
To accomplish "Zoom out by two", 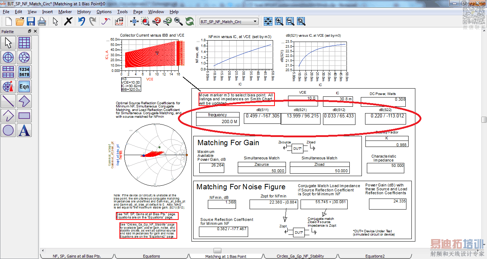I will point(168,21).
